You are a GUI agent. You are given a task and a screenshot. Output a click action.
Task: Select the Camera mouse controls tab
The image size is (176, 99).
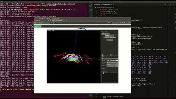[x=103, y=34]
